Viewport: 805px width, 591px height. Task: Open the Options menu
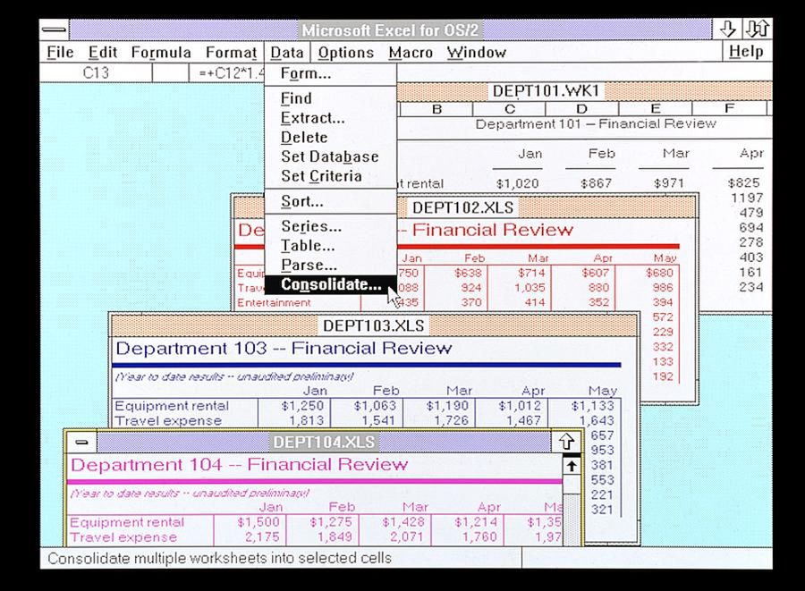[346, 52]
